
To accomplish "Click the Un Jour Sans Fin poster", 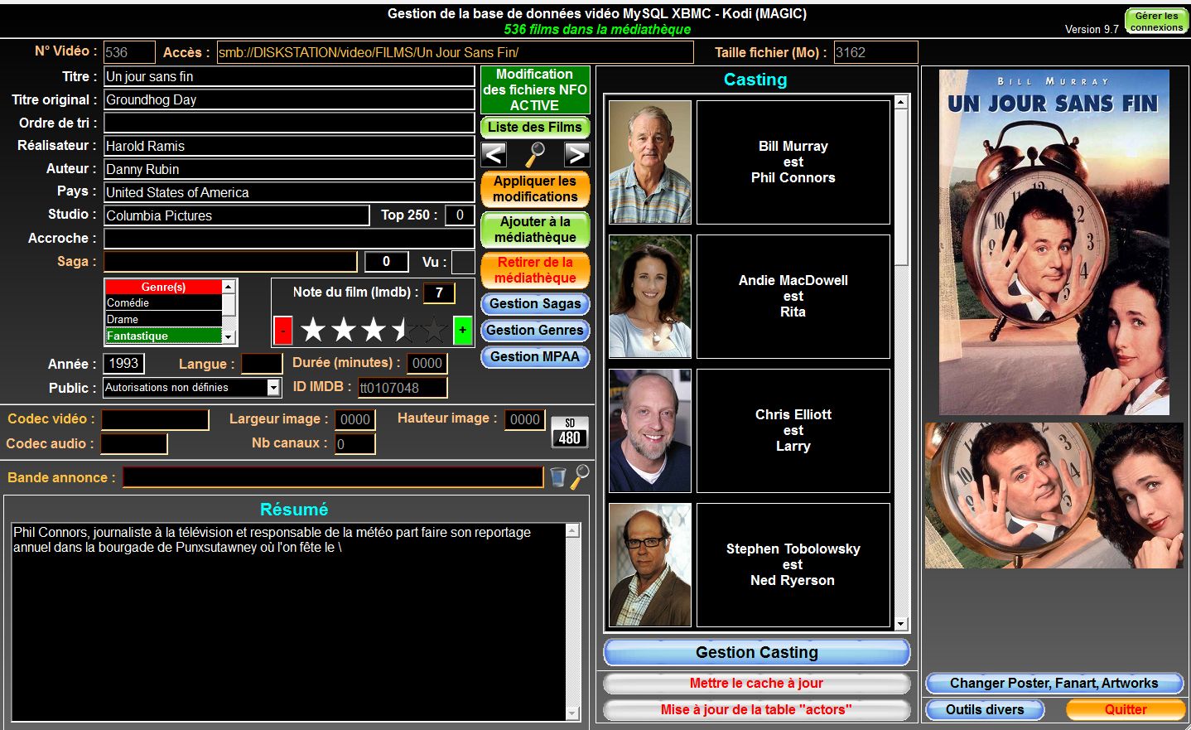I will coord(1054,242).
